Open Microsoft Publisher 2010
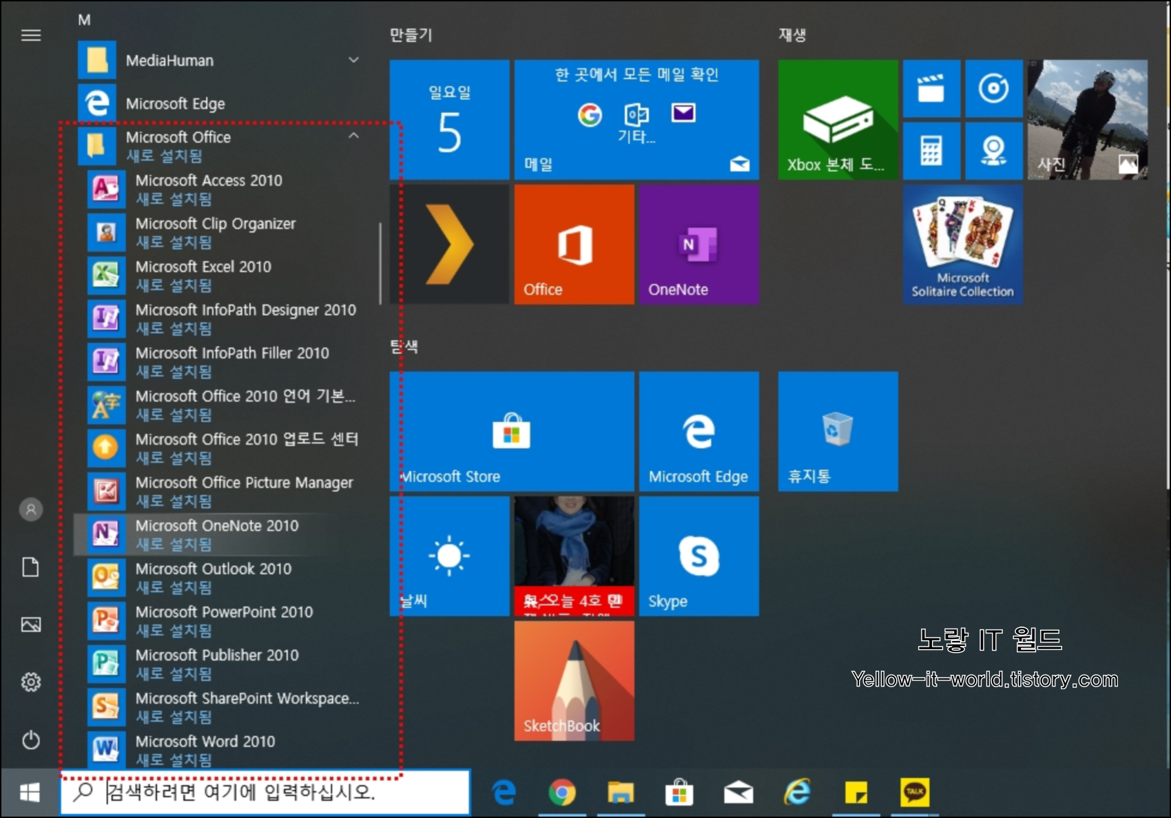This screenshot has height=818, width=1171. click(220, 664)
